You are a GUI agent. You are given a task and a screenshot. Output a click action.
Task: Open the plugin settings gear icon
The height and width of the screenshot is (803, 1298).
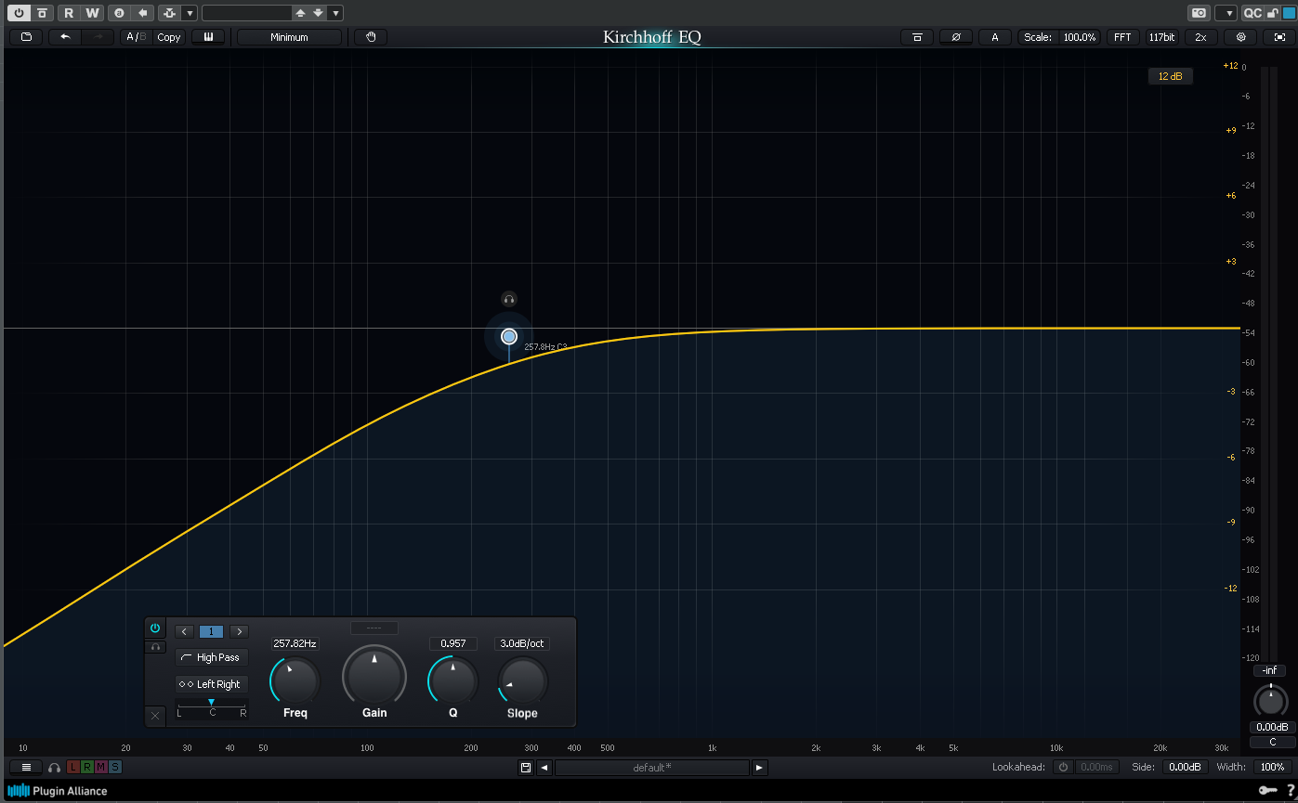pos(1240,37)
